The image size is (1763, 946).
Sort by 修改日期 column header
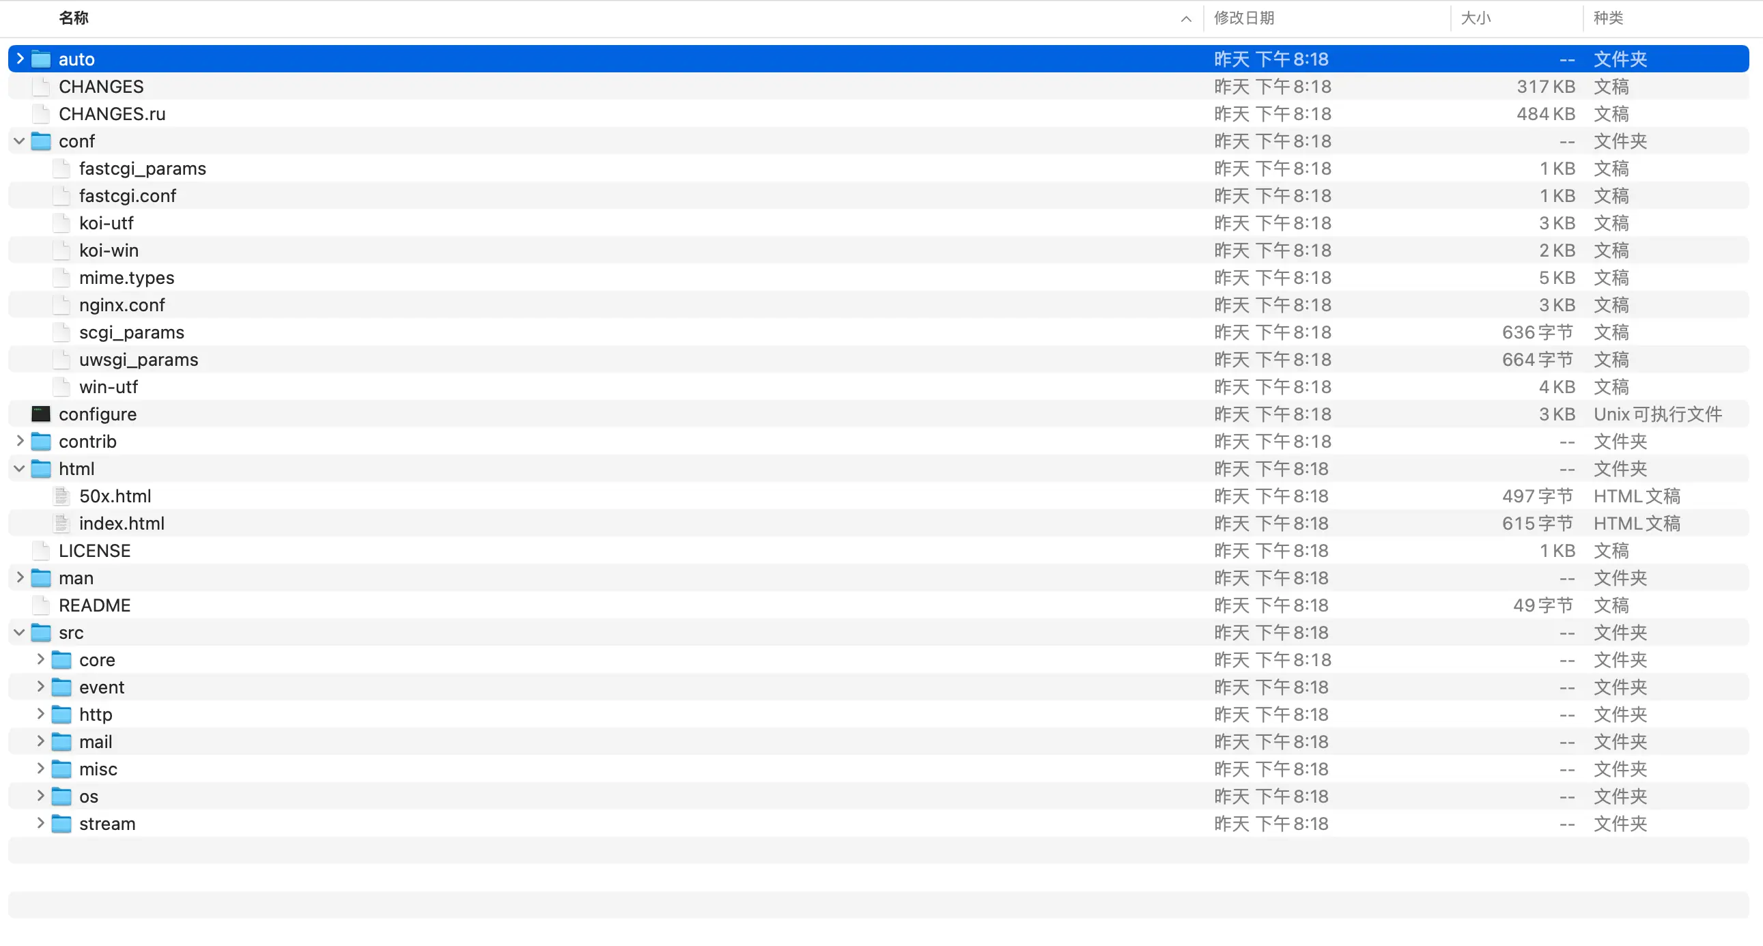click(1243, 18)
